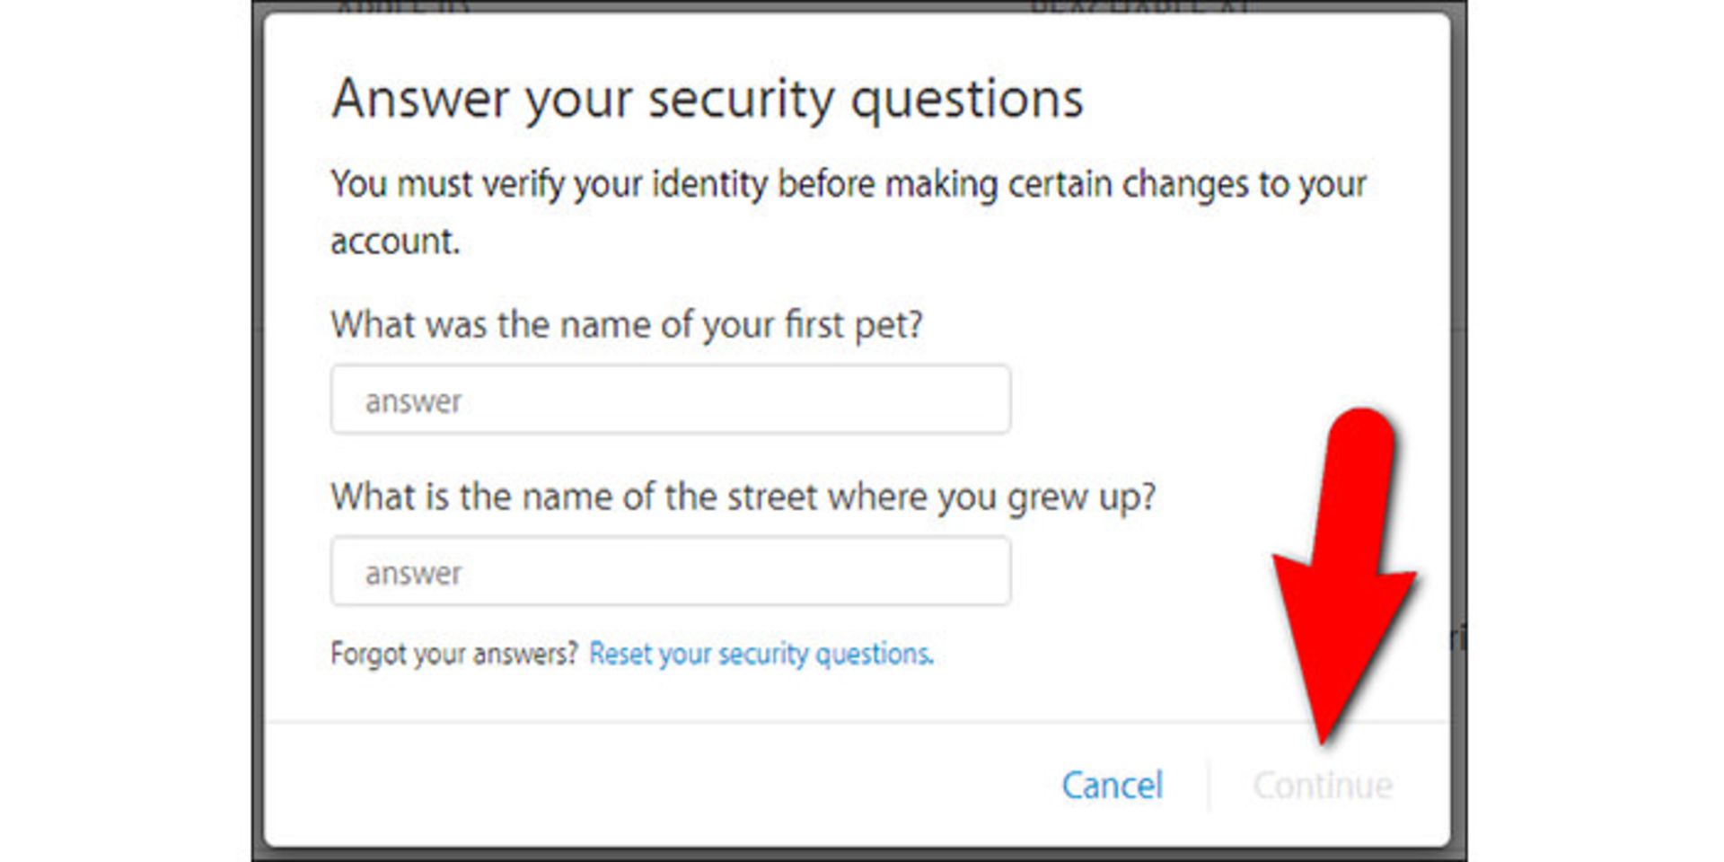Focus the street name answer field
Viewport: 1724px width, 862px height.
click(x=670, y=571)
